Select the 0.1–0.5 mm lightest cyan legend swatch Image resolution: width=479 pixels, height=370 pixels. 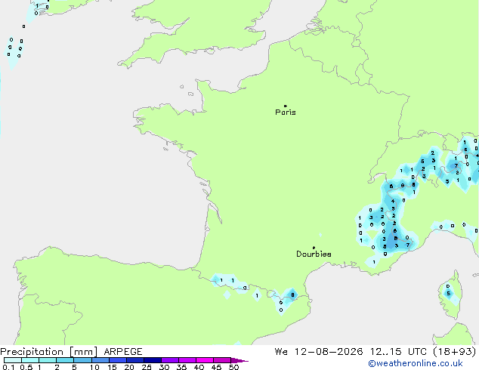[x=13, y=360]
